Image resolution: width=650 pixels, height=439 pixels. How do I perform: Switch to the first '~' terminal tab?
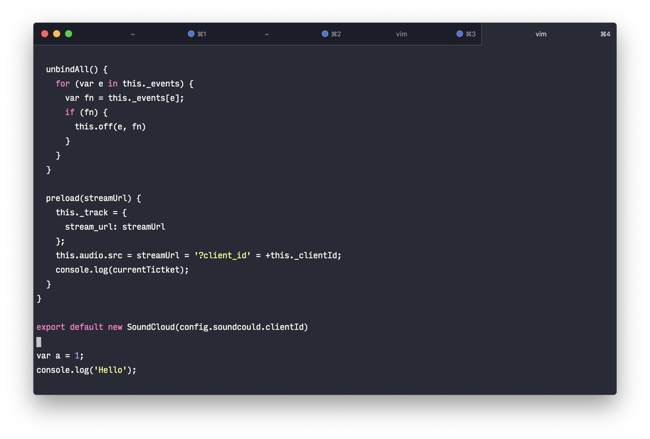(133, 34)
